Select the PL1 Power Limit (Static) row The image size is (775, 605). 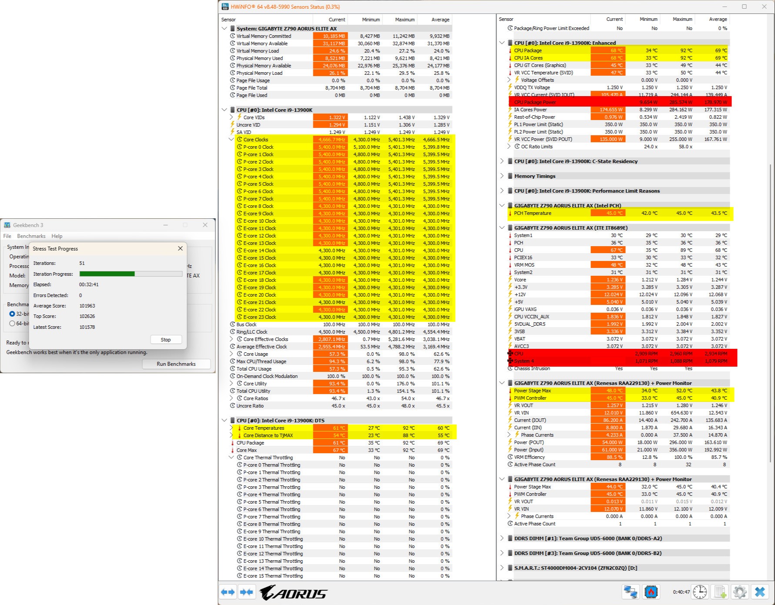tap(618, 124)
